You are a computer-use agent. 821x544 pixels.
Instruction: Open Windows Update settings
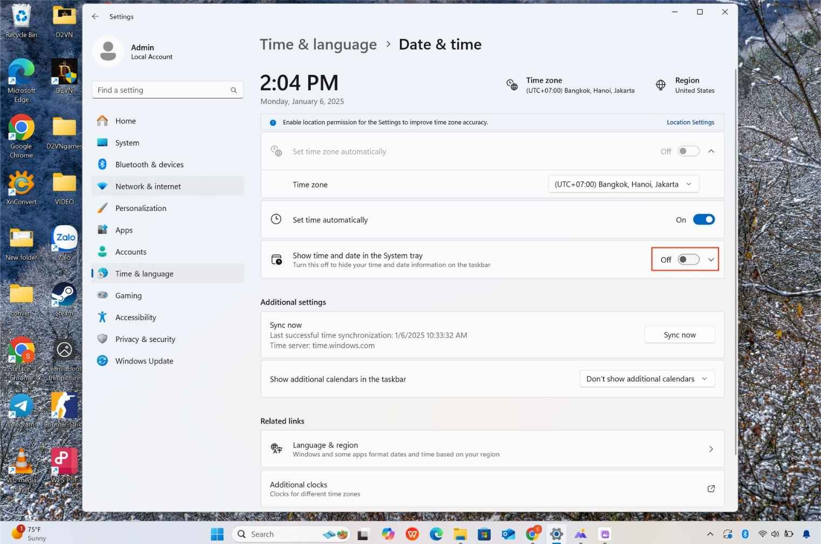(144, 361)
